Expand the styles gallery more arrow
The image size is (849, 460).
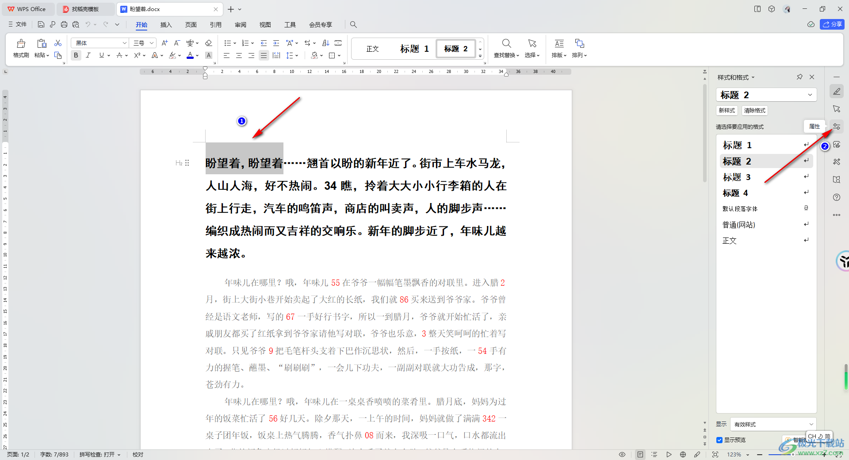click(480, 56)
